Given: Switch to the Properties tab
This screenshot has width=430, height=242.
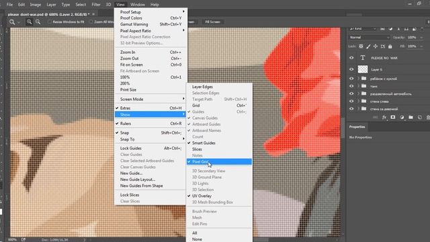Looking at the screenshot, I should [x=357, y=127].
